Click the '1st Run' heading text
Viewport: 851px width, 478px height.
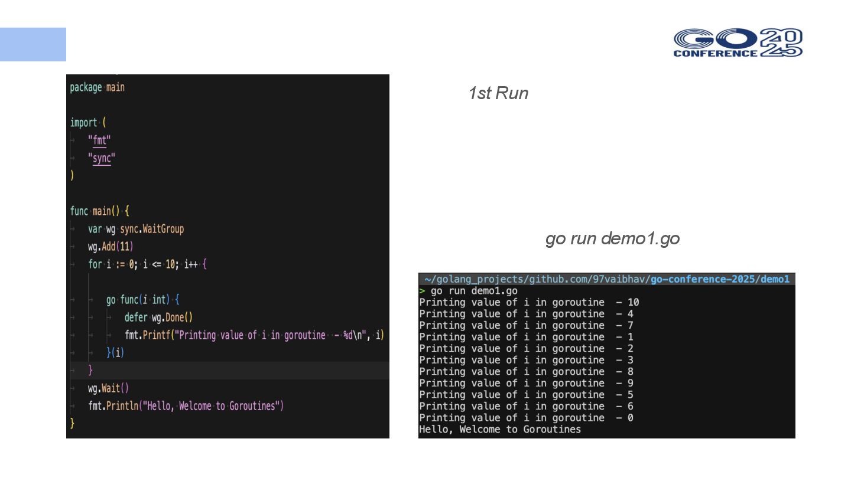point(498,93)
